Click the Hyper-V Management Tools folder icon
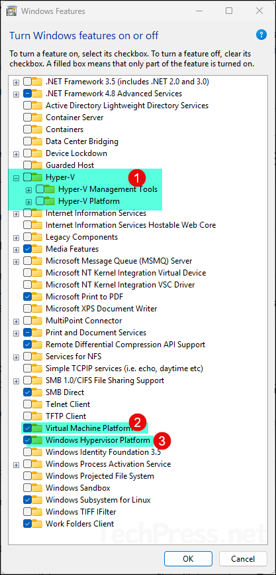Image resolution: width=276 pixels, height=575 pixels. tap(50, 190)
